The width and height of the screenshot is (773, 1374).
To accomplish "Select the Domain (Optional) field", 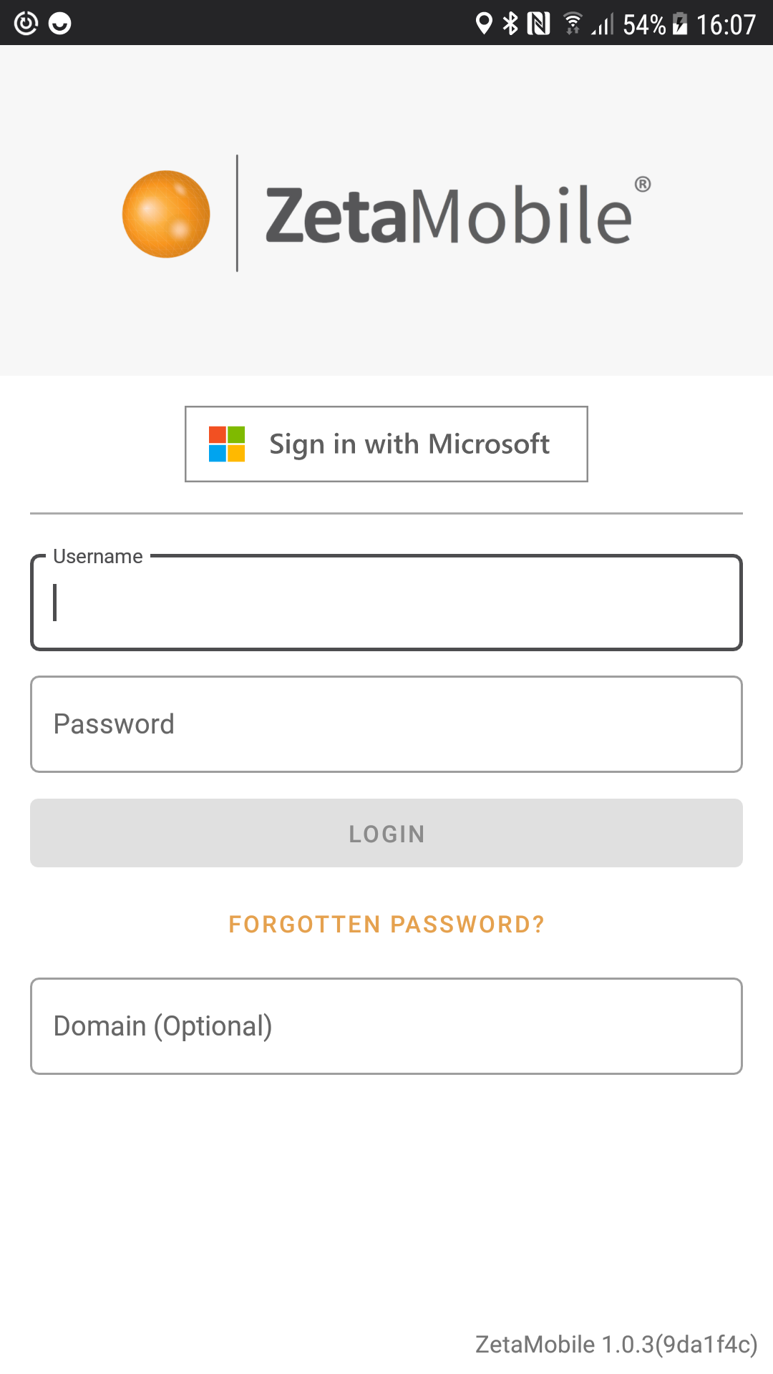I will 386,1026.
